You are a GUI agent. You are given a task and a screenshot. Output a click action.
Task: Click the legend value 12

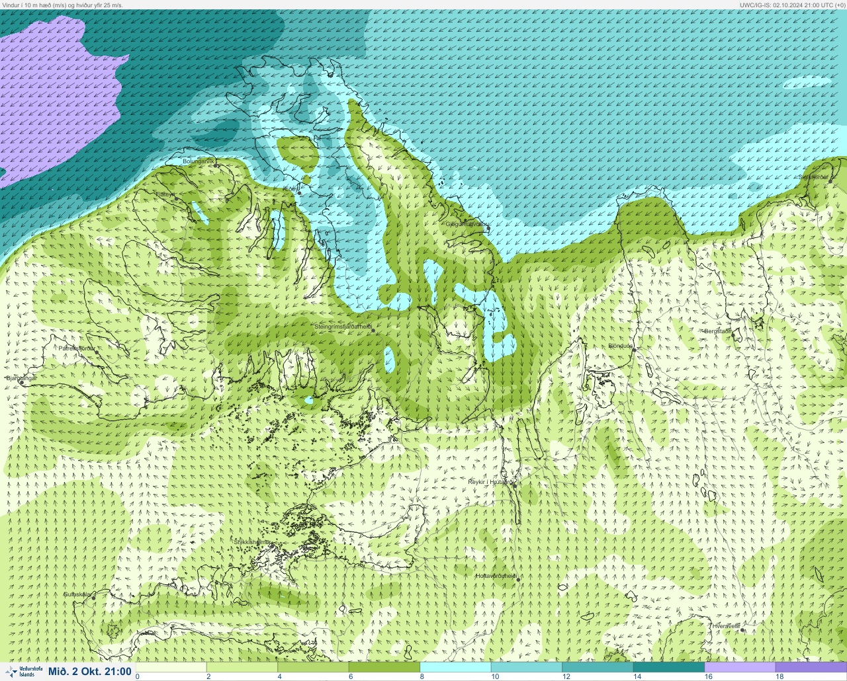pyautogui.click(x=566, y=677)
